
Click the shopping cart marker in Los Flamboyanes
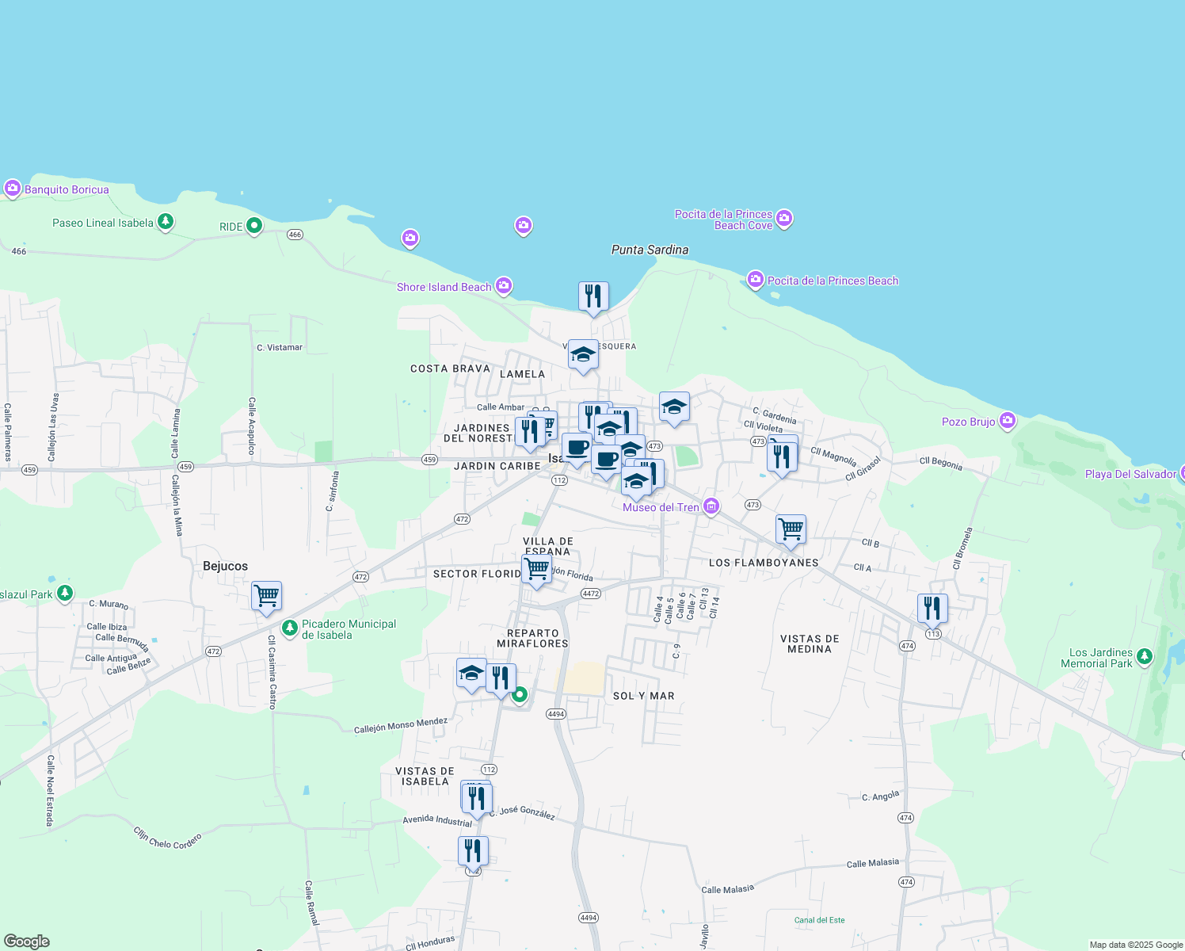(790, 529)
